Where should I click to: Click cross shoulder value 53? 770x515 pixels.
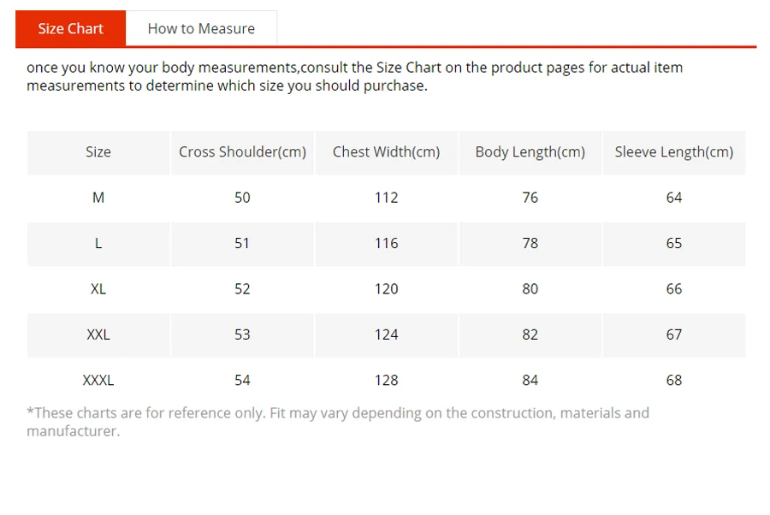point(242,334)
